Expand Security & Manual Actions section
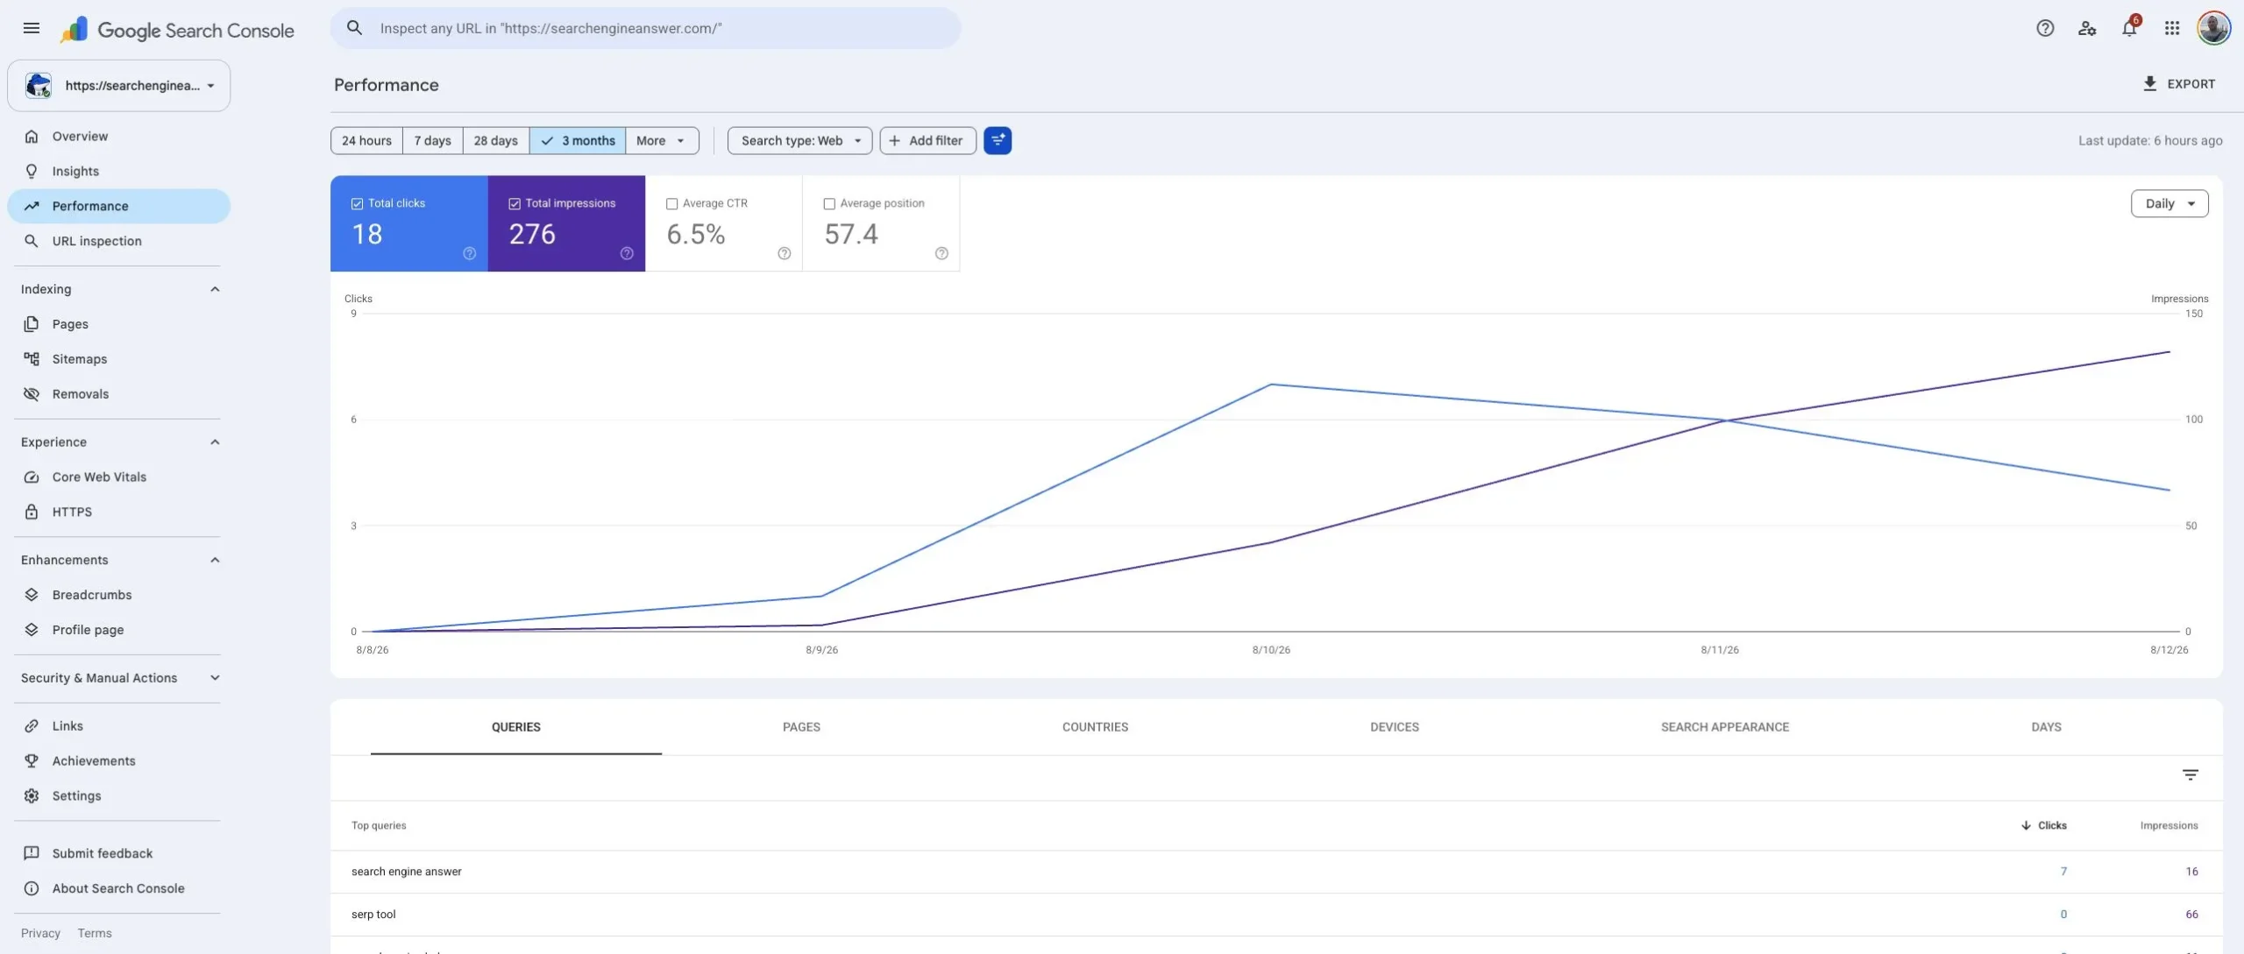This screenshot has height=954, width=2244. click(x=215, y=678)
